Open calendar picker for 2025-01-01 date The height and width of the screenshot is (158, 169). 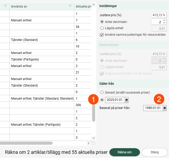click(x=126, y=100)
